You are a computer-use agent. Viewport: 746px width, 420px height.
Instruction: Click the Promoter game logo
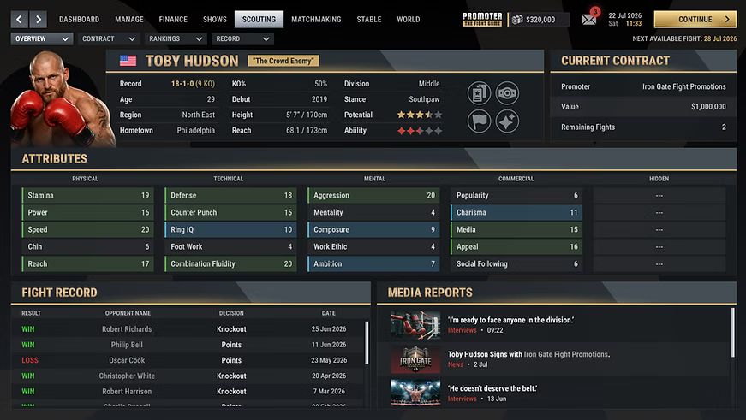click(482, 19)
